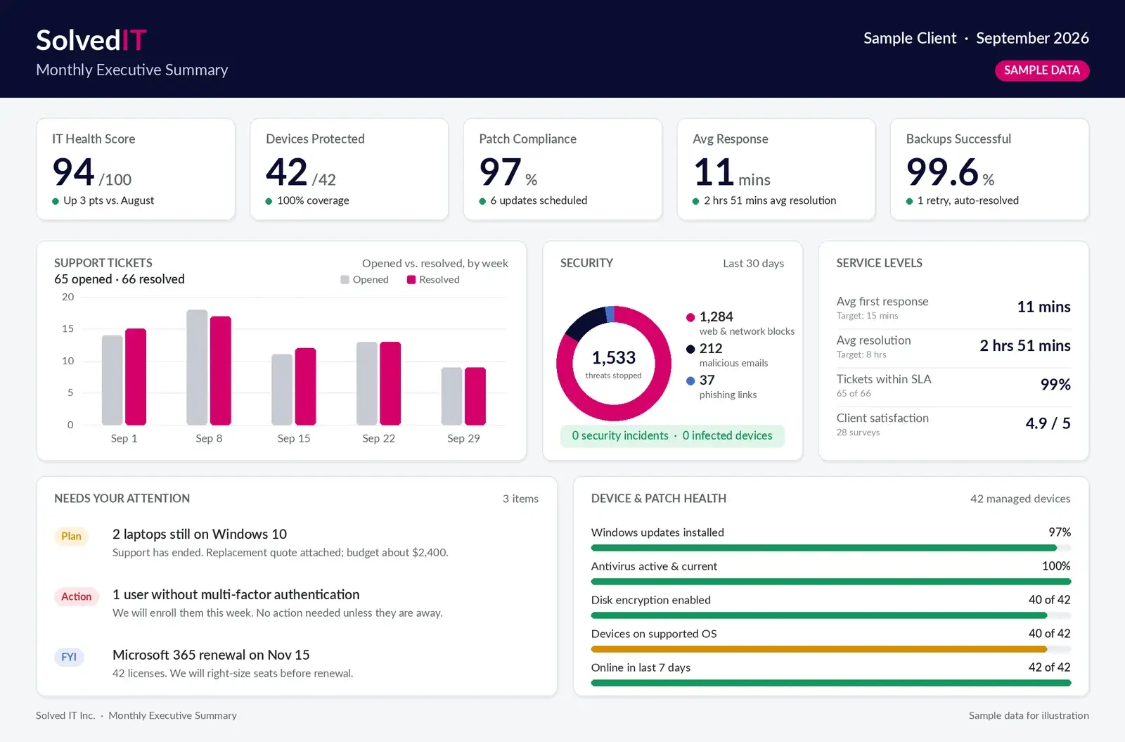The image size is (1125, 742).
Task: Open the Backups Successful card
Action: [x=989, y=169]
